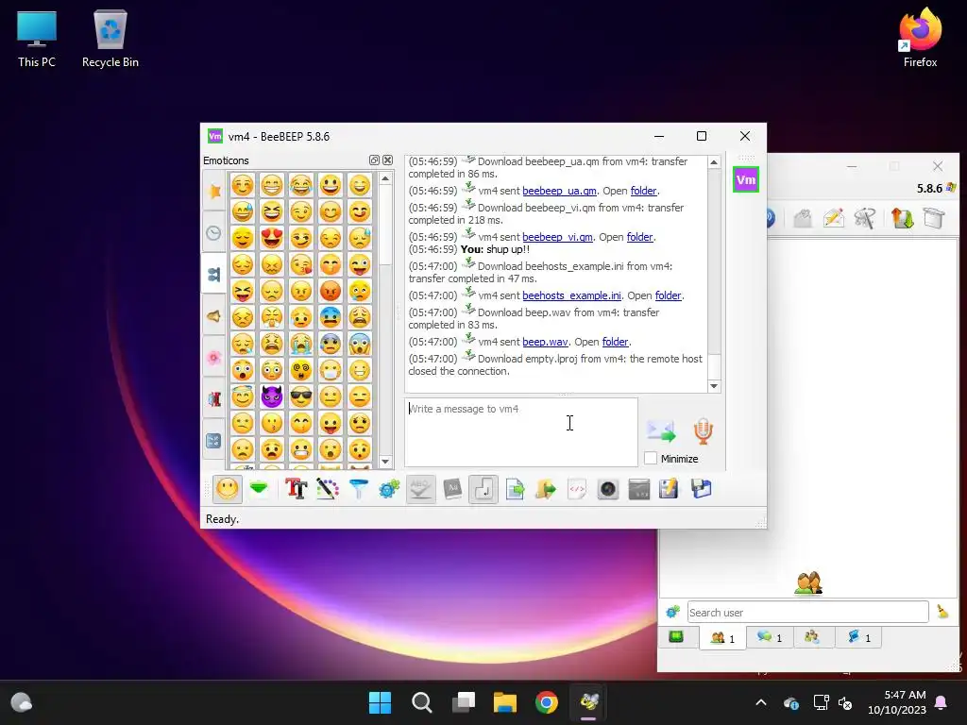This screenshot has width=967, height=725.
Task: Send the message with envelope arrow button
Action: (x=661, y=430)
